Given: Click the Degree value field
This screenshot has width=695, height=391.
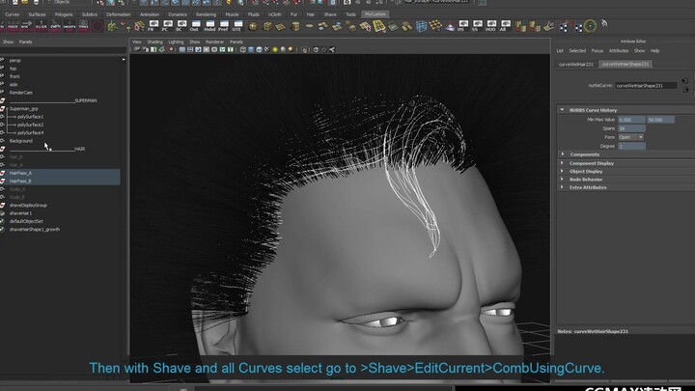Looking at the screenshot, I should pyautogui.click(x=631, y=146).
